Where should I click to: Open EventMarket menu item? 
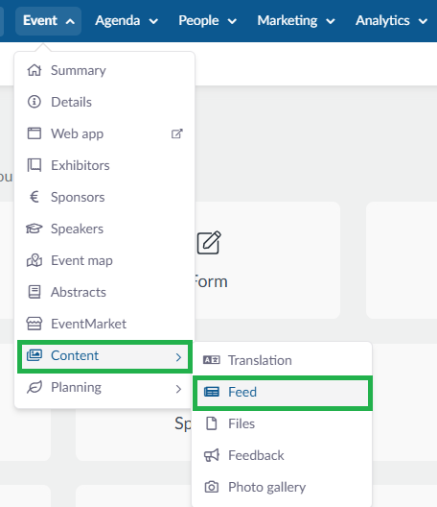[104, 324]
